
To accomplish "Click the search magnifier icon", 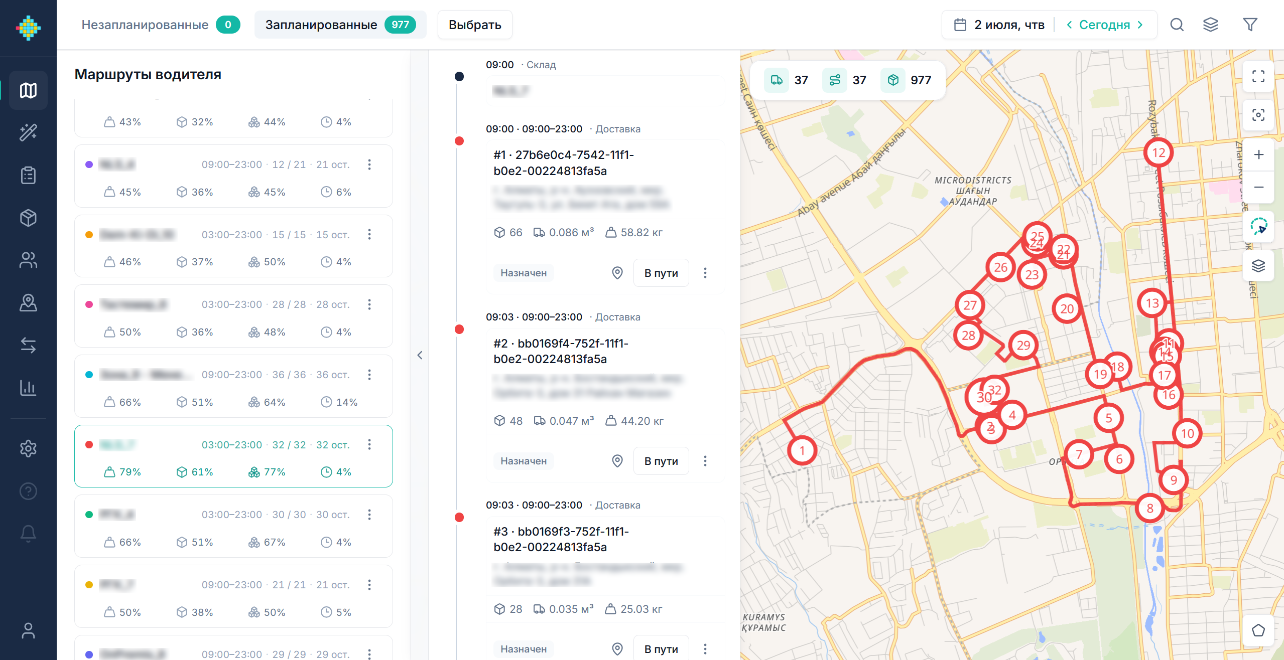I will tap(1177, 25).
